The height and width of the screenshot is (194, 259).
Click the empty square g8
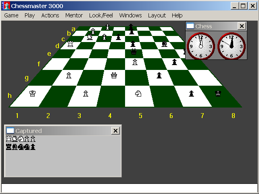pos(205,78)
